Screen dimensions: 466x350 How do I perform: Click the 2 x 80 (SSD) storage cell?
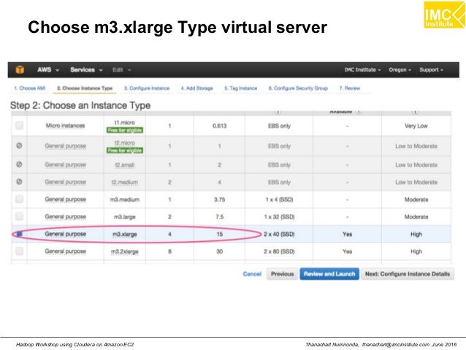pyautogui.click(x=279, y=251)
